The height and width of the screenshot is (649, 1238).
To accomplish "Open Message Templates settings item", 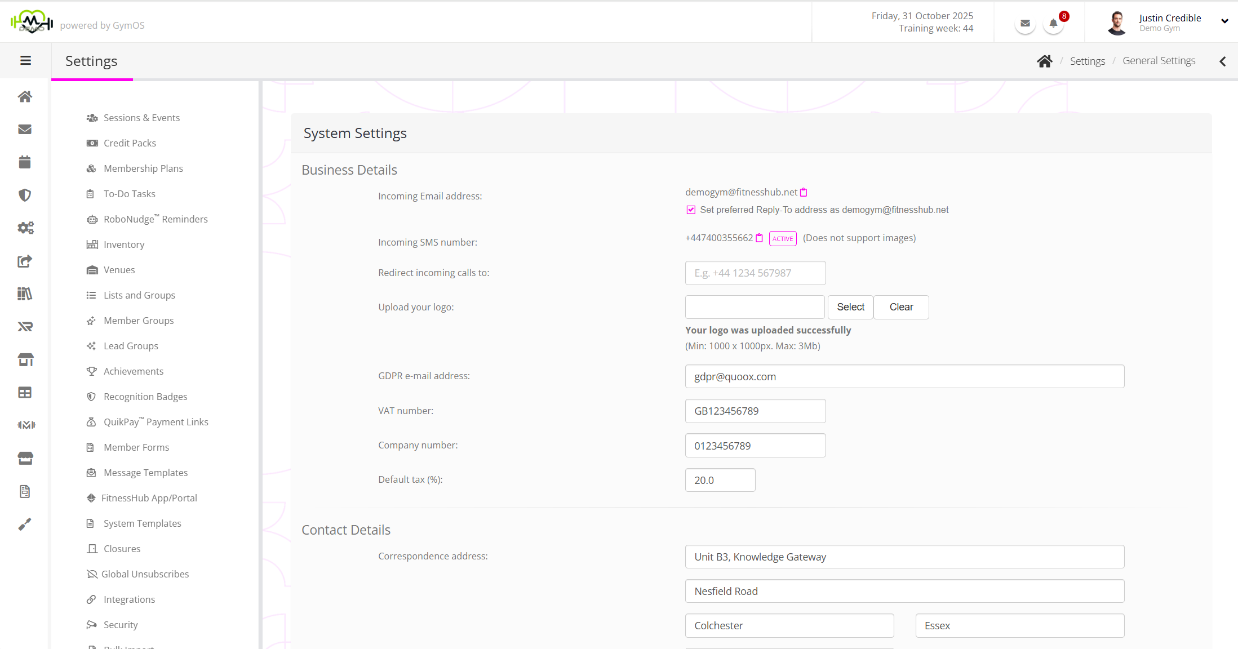I will pos(145,473).
